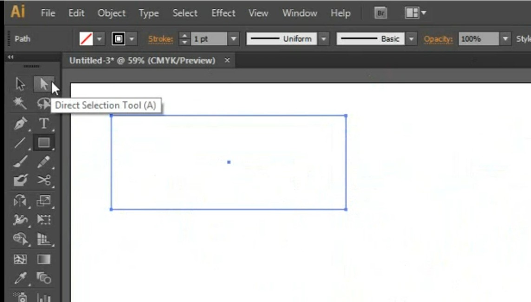Expand the opacity percentage dropdown
Screen dimensions: 531x302
(x=505, y=39)
